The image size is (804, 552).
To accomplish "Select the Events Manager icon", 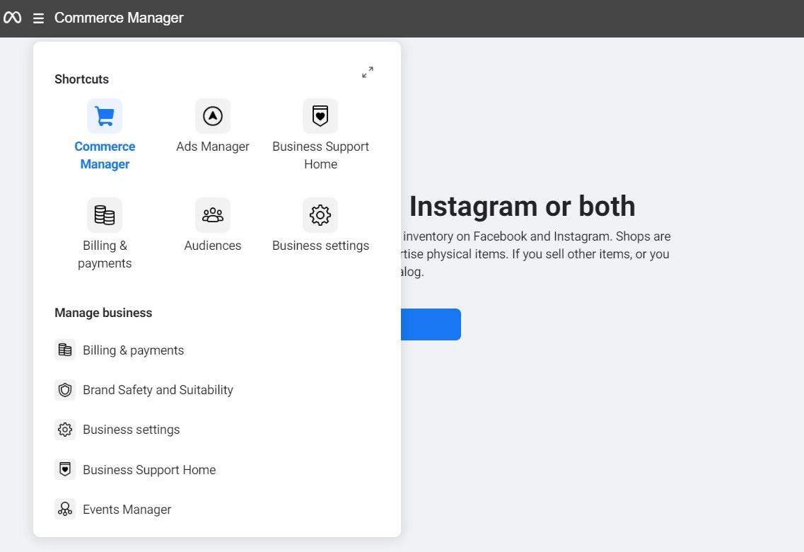I will (x=65, y=509).
